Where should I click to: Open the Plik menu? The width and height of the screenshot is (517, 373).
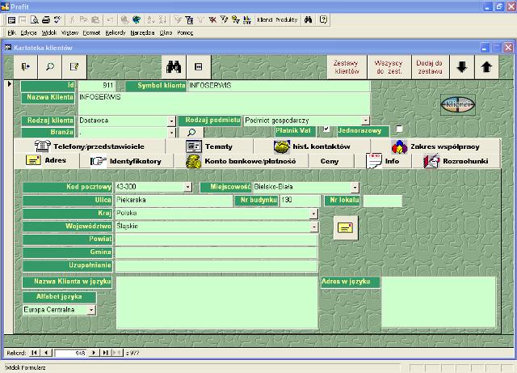(x=11, y=32)
